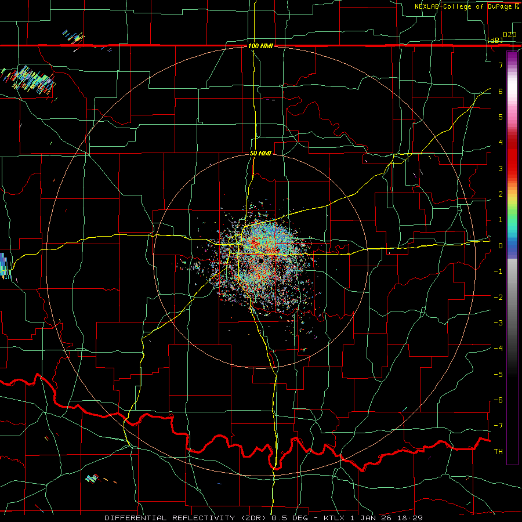Click the white-pink band of the color bar
The image size is (522, 522).
(x=512, y=96)
